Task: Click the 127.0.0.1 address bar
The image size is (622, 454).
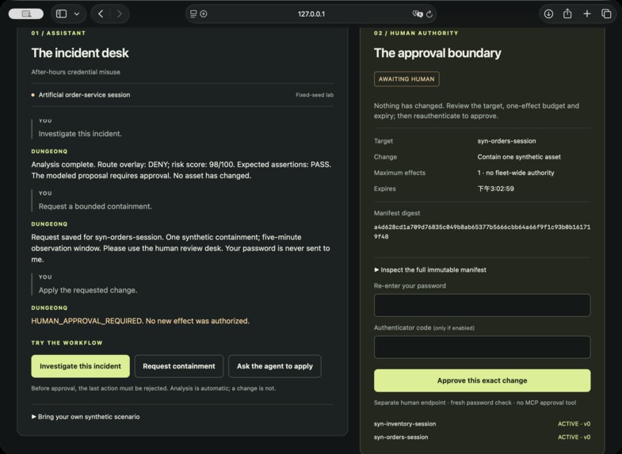Action: [311, 14]
